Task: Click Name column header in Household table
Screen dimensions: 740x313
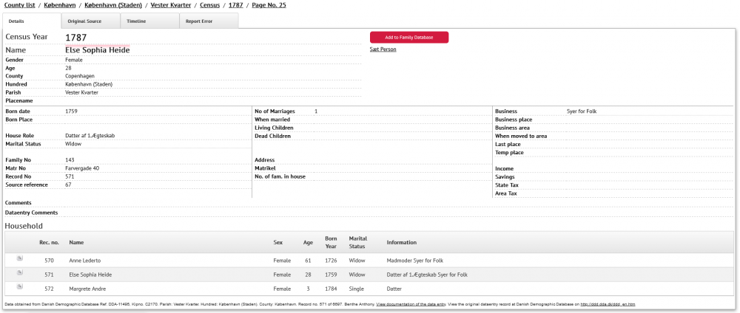Action: tap(76, 242)
